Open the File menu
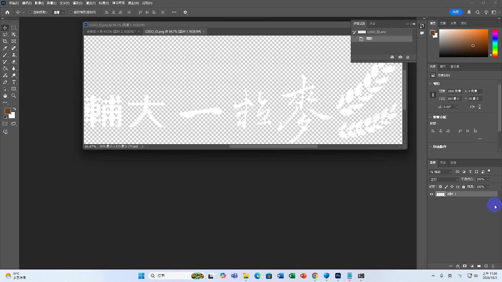Screen dimensions: 502x282 (14, 3)
